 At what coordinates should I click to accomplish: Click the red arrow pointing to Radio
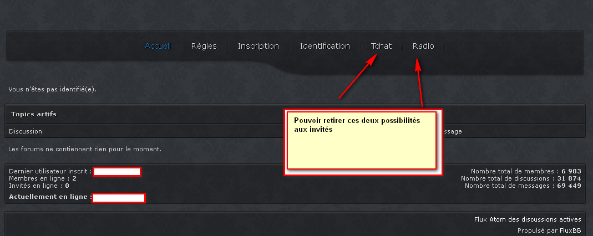pyautogui.click(x=419, y=81)
